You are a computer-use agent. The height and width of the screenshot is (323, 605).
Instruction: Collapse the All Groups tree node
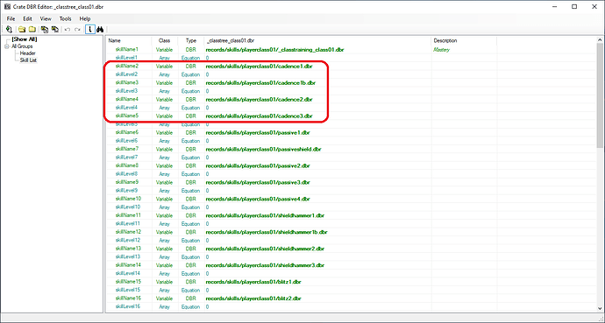[x=6, y=46]
